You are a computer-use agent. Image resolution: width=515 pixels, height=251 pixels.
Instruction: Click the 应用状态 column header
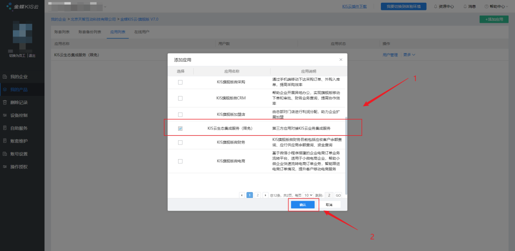[x=338, y=43]
